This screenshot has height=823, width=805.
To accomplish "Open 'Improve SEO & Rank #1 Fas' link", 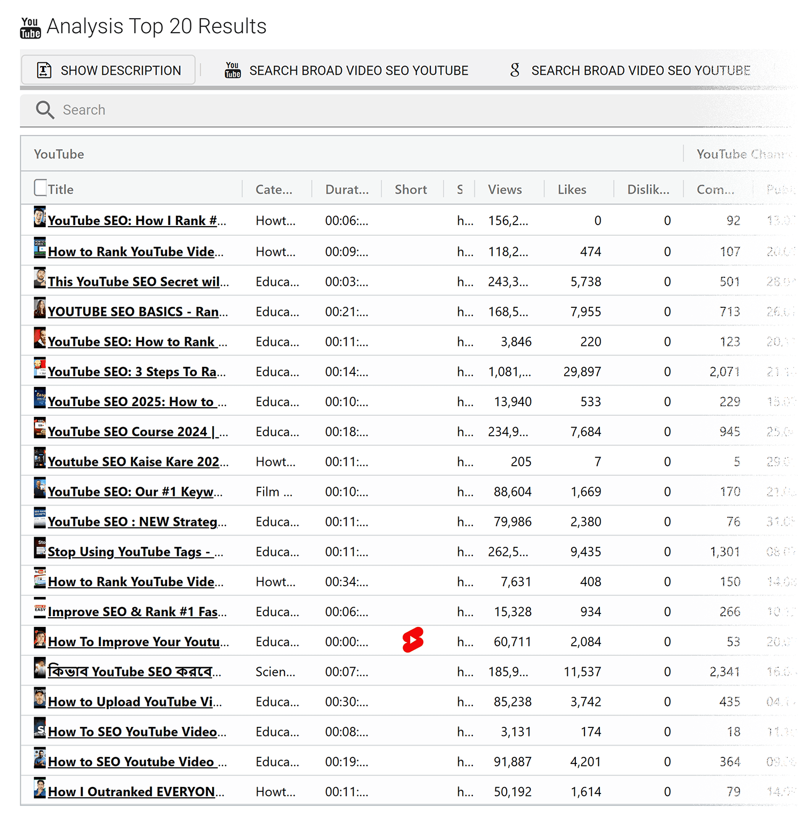I will 137,612.
